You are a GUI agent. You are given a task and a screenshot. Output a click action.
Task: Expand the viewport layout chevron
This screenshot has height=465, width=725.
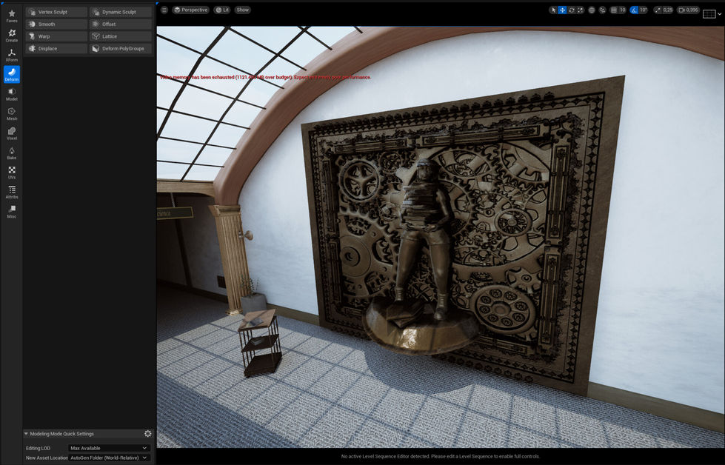click(719, 14)
